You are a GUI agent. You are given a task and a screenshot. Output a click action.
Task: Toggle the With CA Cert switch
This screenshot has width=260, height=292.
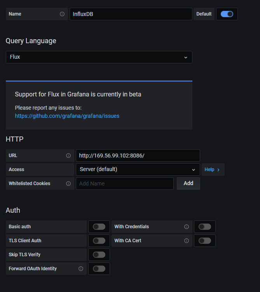pyautogui.click(x=205, y=241)
